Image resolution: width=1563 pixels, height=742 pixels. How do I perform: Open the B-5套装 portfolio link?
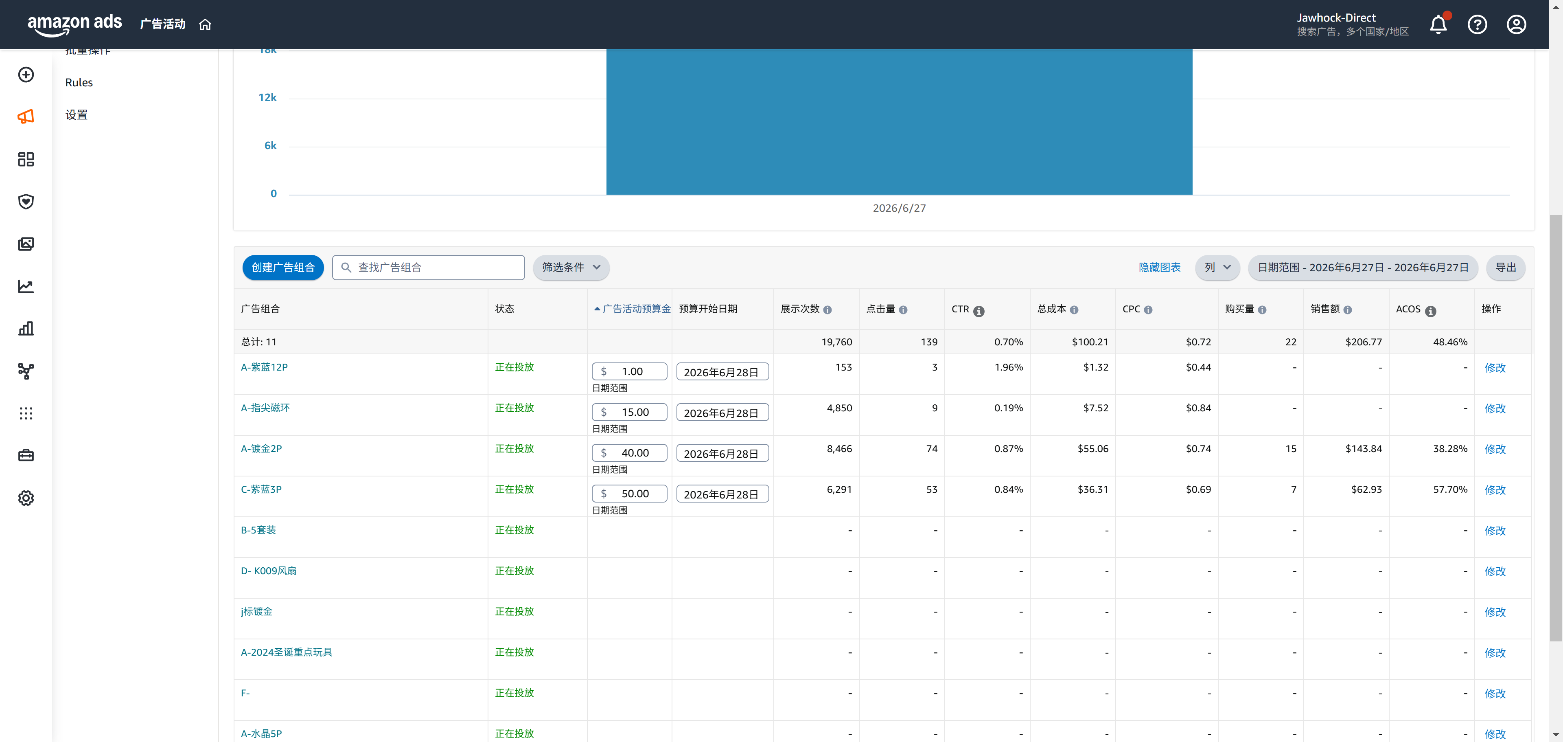[x=258, y=529]
